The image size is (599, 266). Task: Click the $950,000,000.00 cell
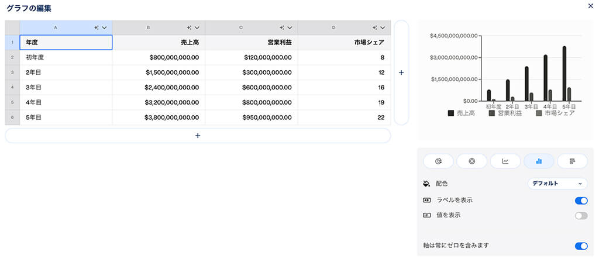(x=252, y=118)
